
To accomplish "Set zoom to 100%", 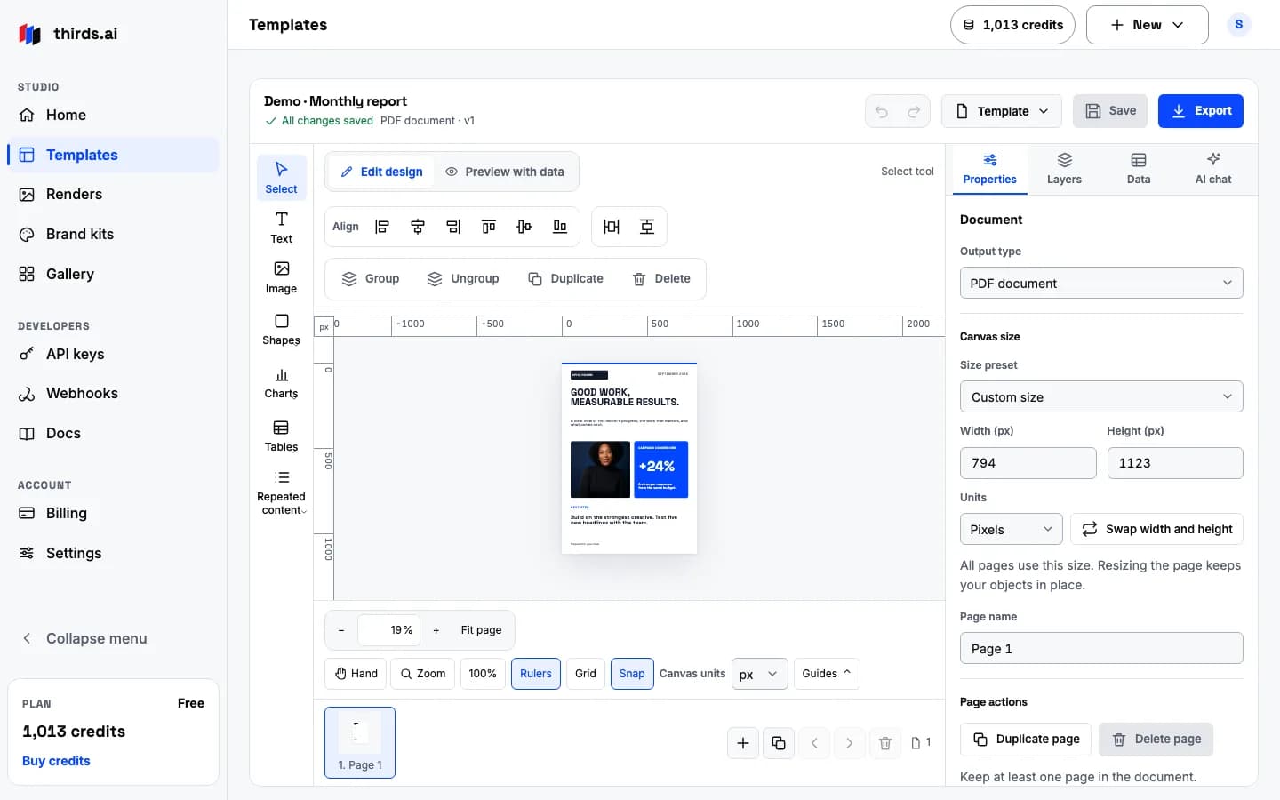I will tap(483, 674).
